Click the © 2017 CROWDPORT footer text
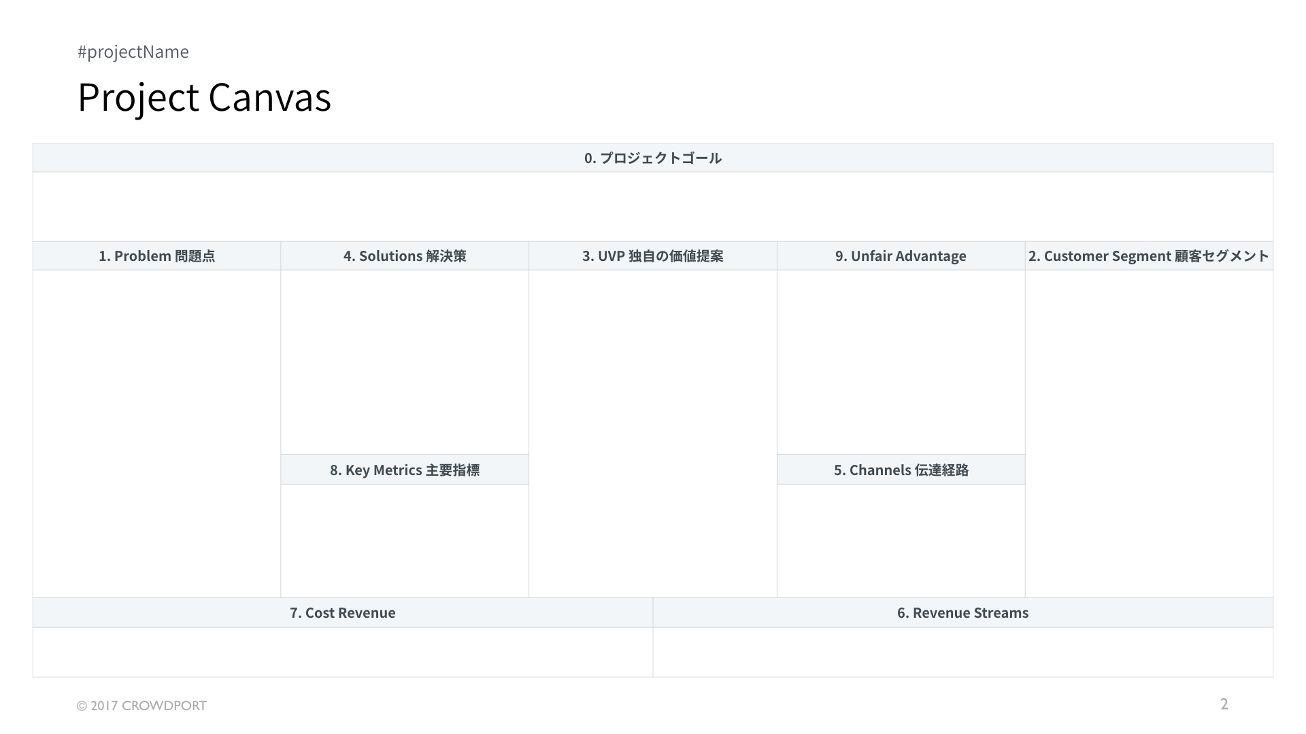Screen dimensions: 1306x734 [141, 705]
